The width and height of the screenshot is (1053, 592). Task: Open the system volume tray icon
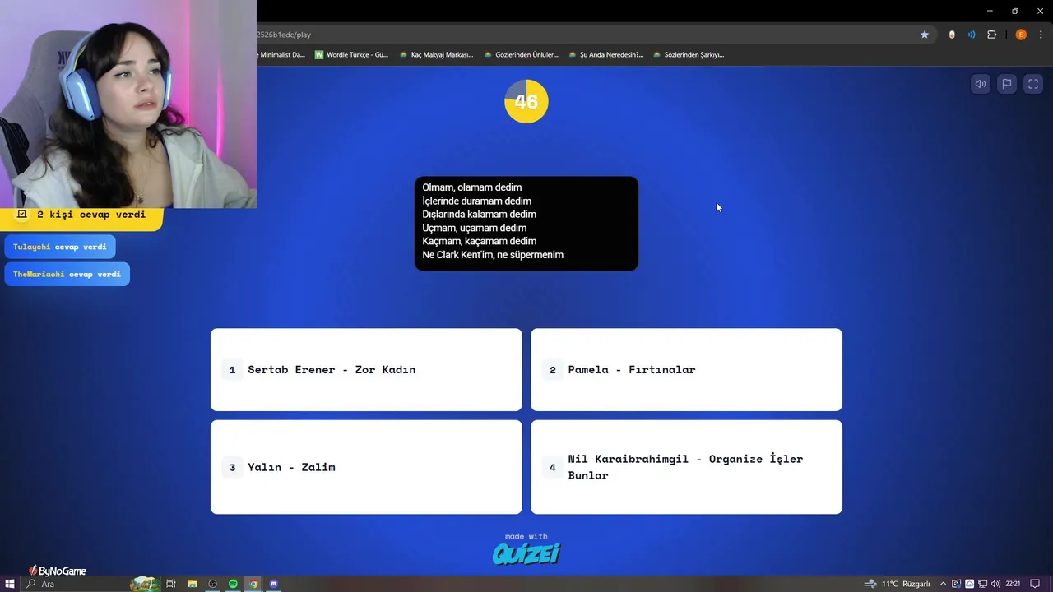point(996,584)
